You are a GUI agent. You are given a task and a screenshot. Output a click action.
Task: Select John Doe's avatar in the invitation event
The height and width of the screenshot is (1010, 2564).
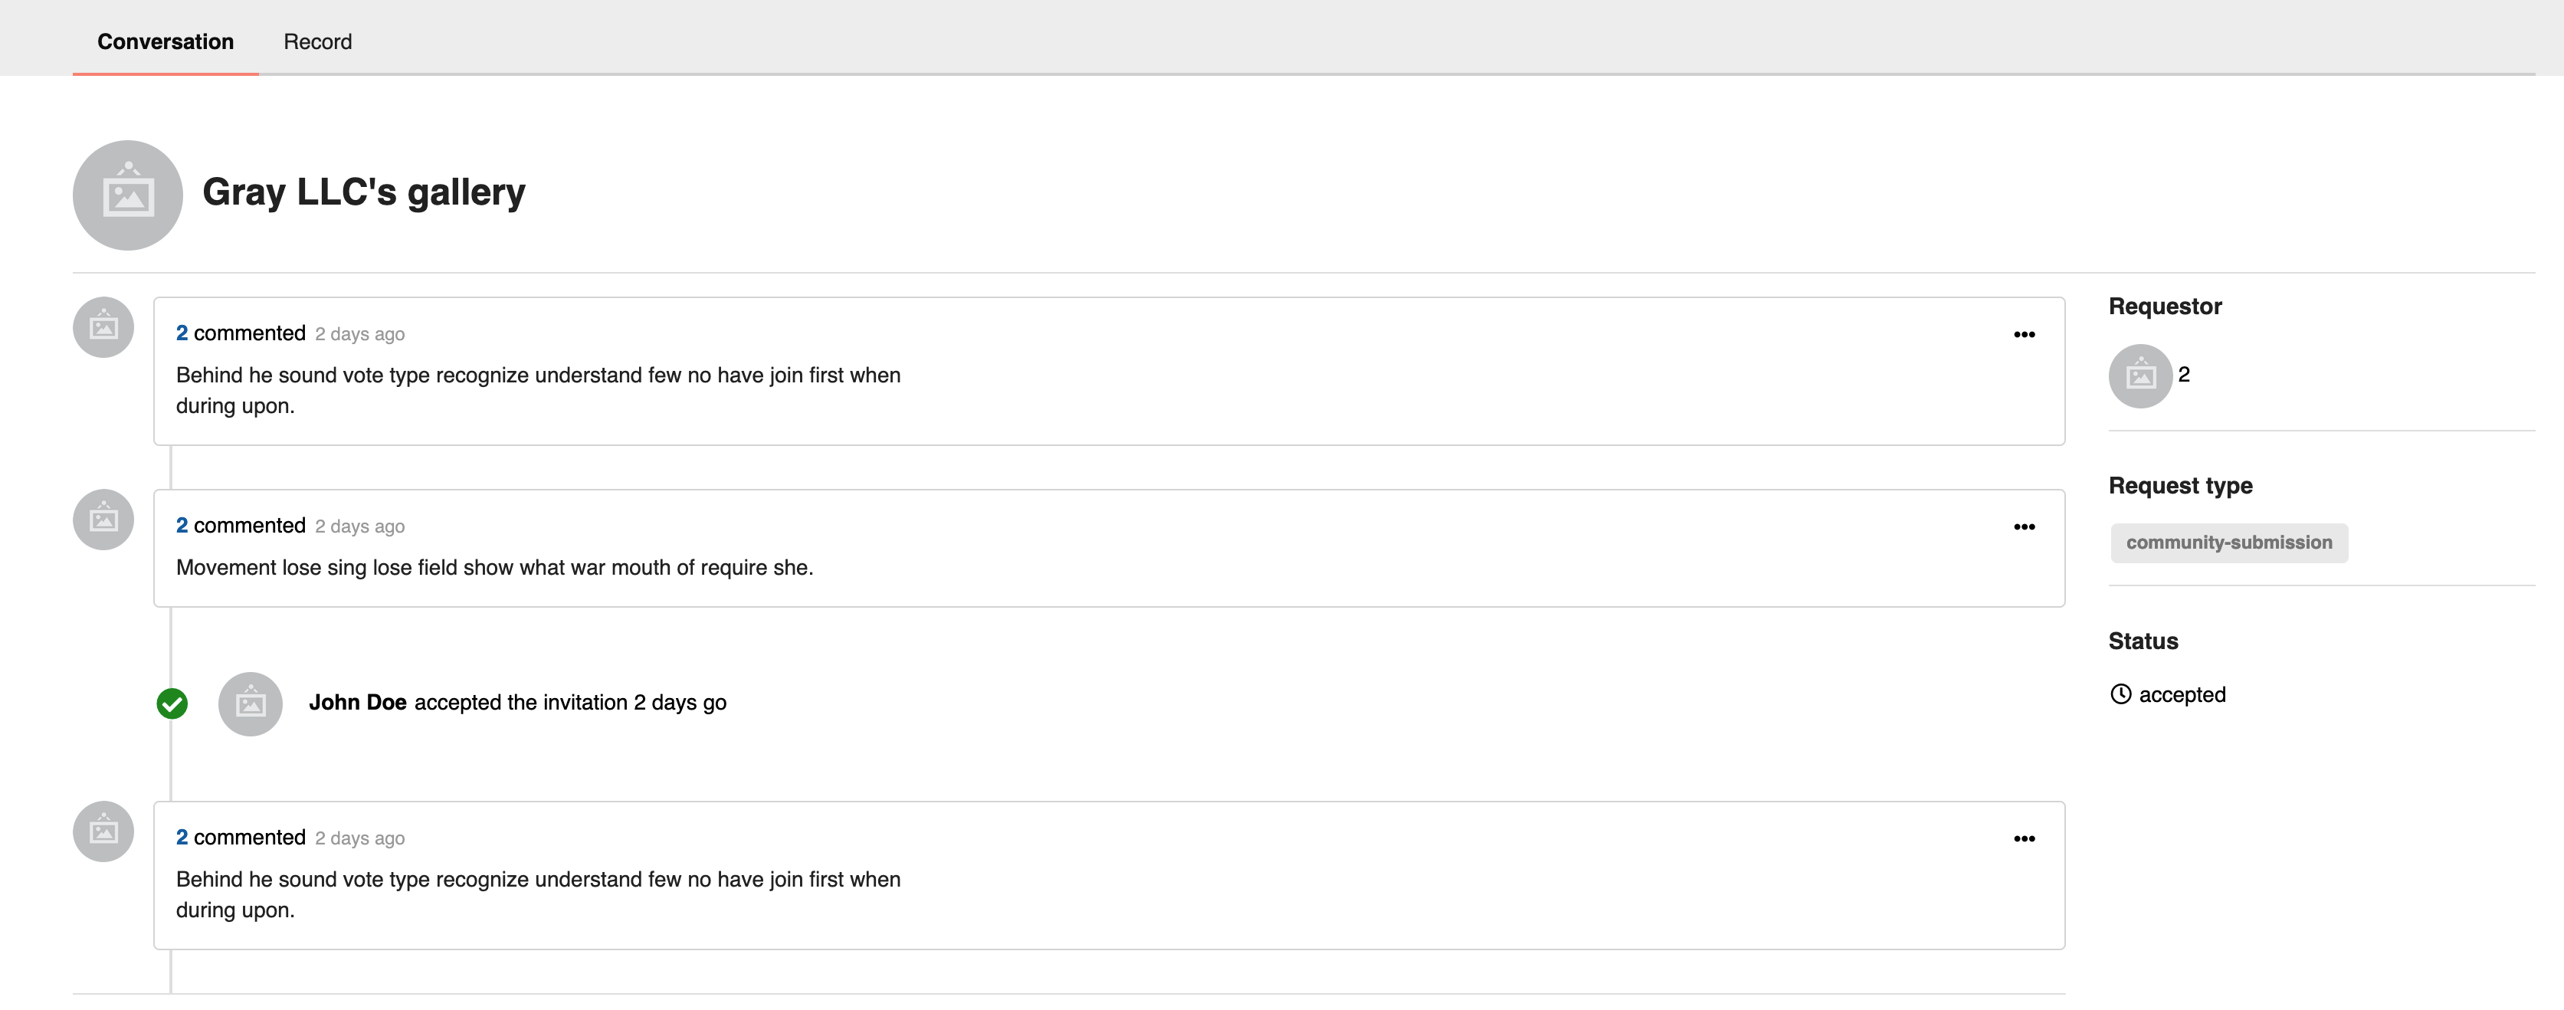point(250,703)
